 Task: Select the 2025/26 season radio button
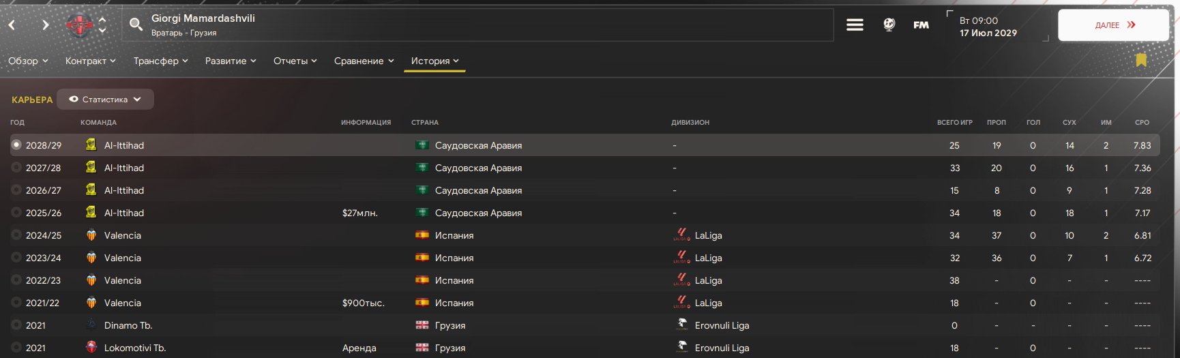(16, 213)
